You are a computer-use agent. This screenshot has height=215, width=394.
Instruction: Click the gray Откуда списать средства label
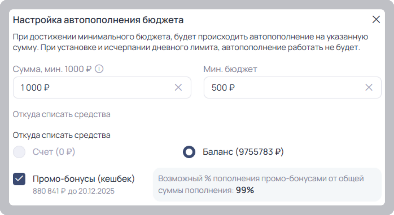click(x=62, y=114)
